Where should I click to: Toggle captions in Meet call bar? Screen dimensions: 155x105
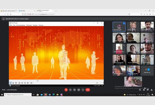tap(74, 89)
